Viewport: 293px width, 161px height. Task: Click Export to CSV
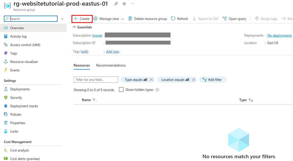(x=206, y=19)
